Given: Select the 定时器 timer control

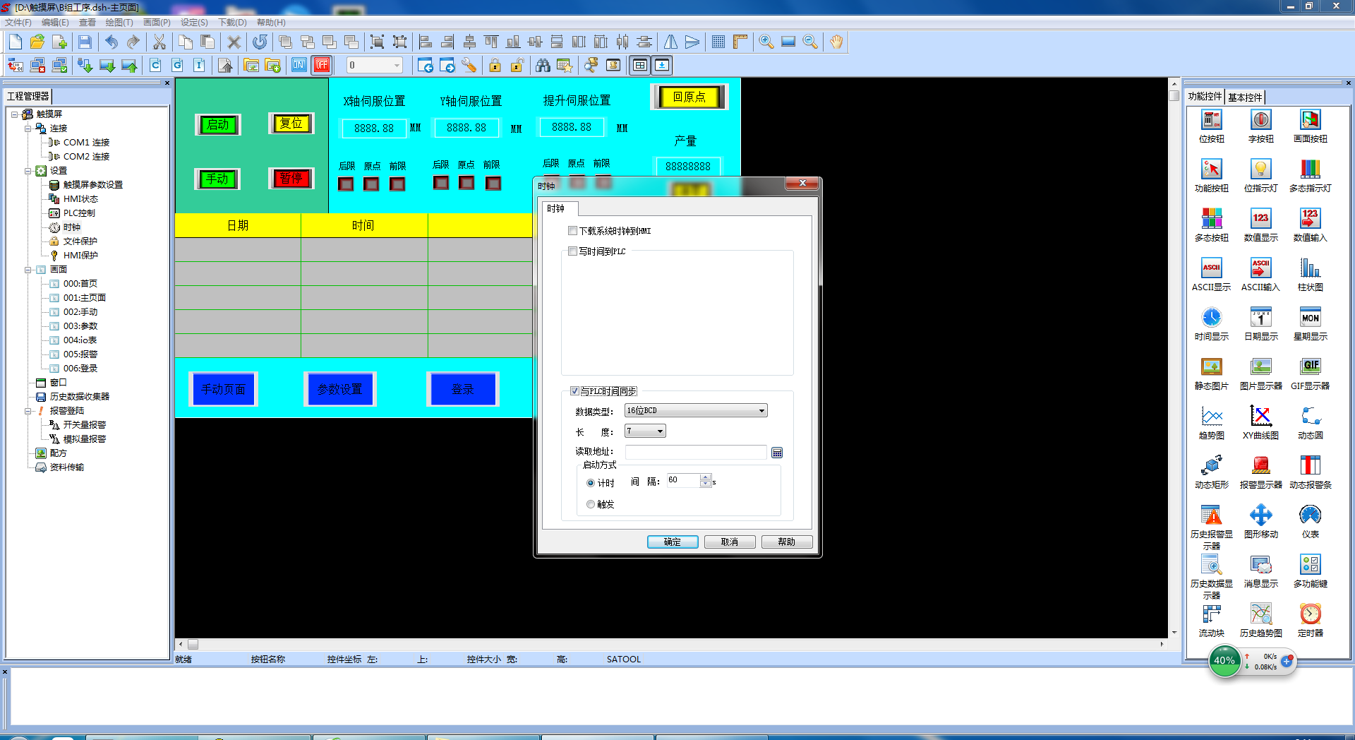Looking at the screenshot, I should pos(1310,615).
